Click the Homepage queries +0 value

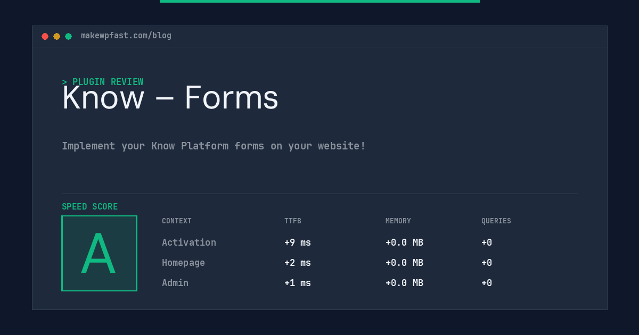[487, 263]
